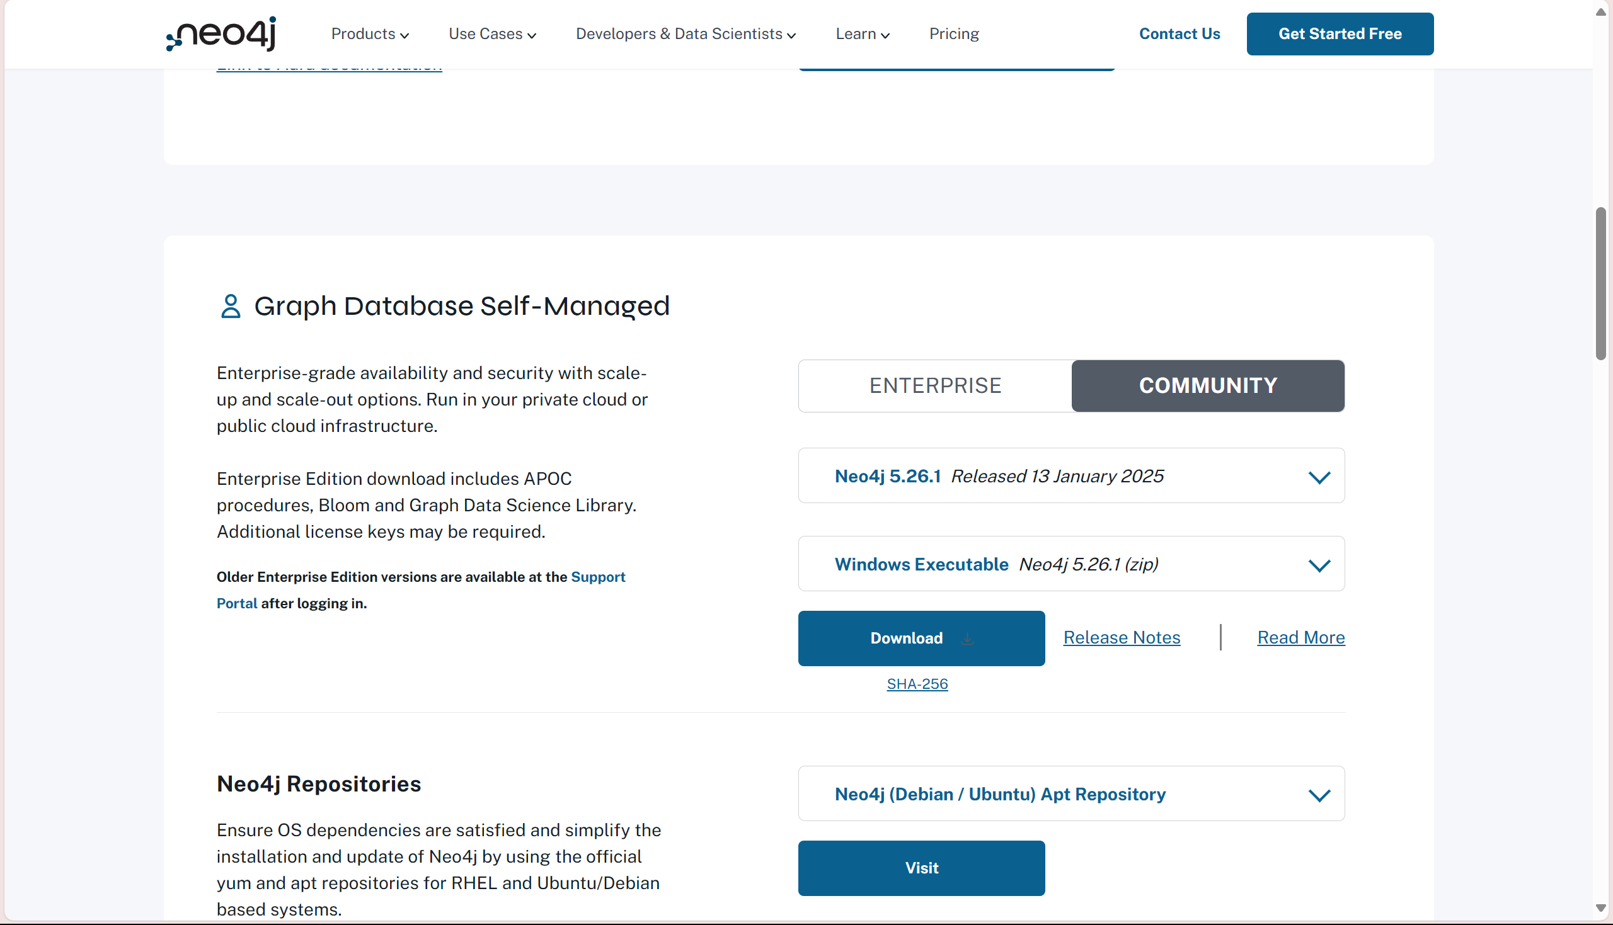Viewport: 1613px width, 925px height.
Task: Click the scroll down arrow at bottom of scrollbar
Action: pyautogui.click(x=1600, y=909)
